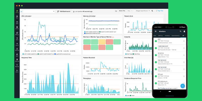Open the more options for 10.10.10.6
The width and height of the screenshot is (202, 101).
pyautogui.click(x=184, y=55)
